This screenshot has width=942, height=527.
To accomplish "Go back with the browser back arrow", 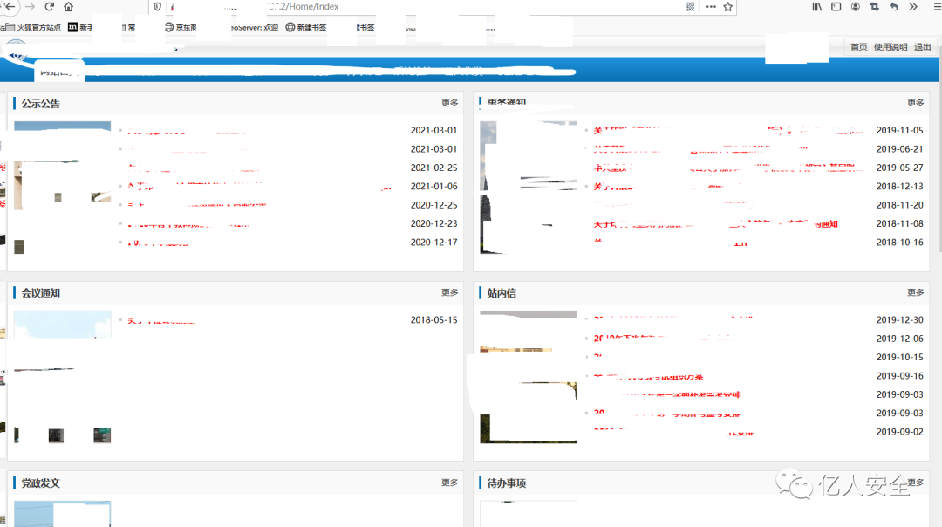I will pos(10,7).
